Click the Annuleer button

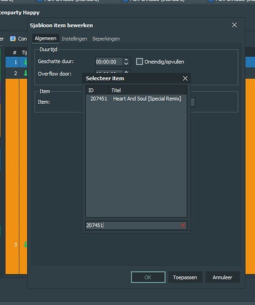(x=222, y=278)
